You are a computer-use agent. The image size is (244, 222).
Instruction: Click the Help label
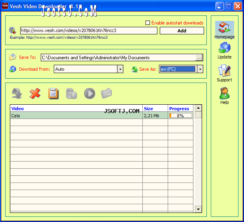[224, 102]
